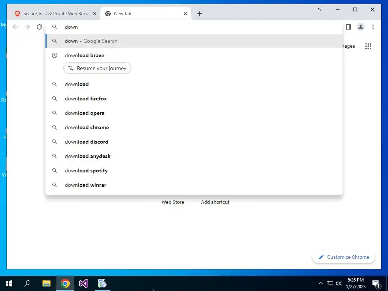Open Visual Studio from taskbar
The width and height of the screenshot is (388, 291).
(84, 283)
